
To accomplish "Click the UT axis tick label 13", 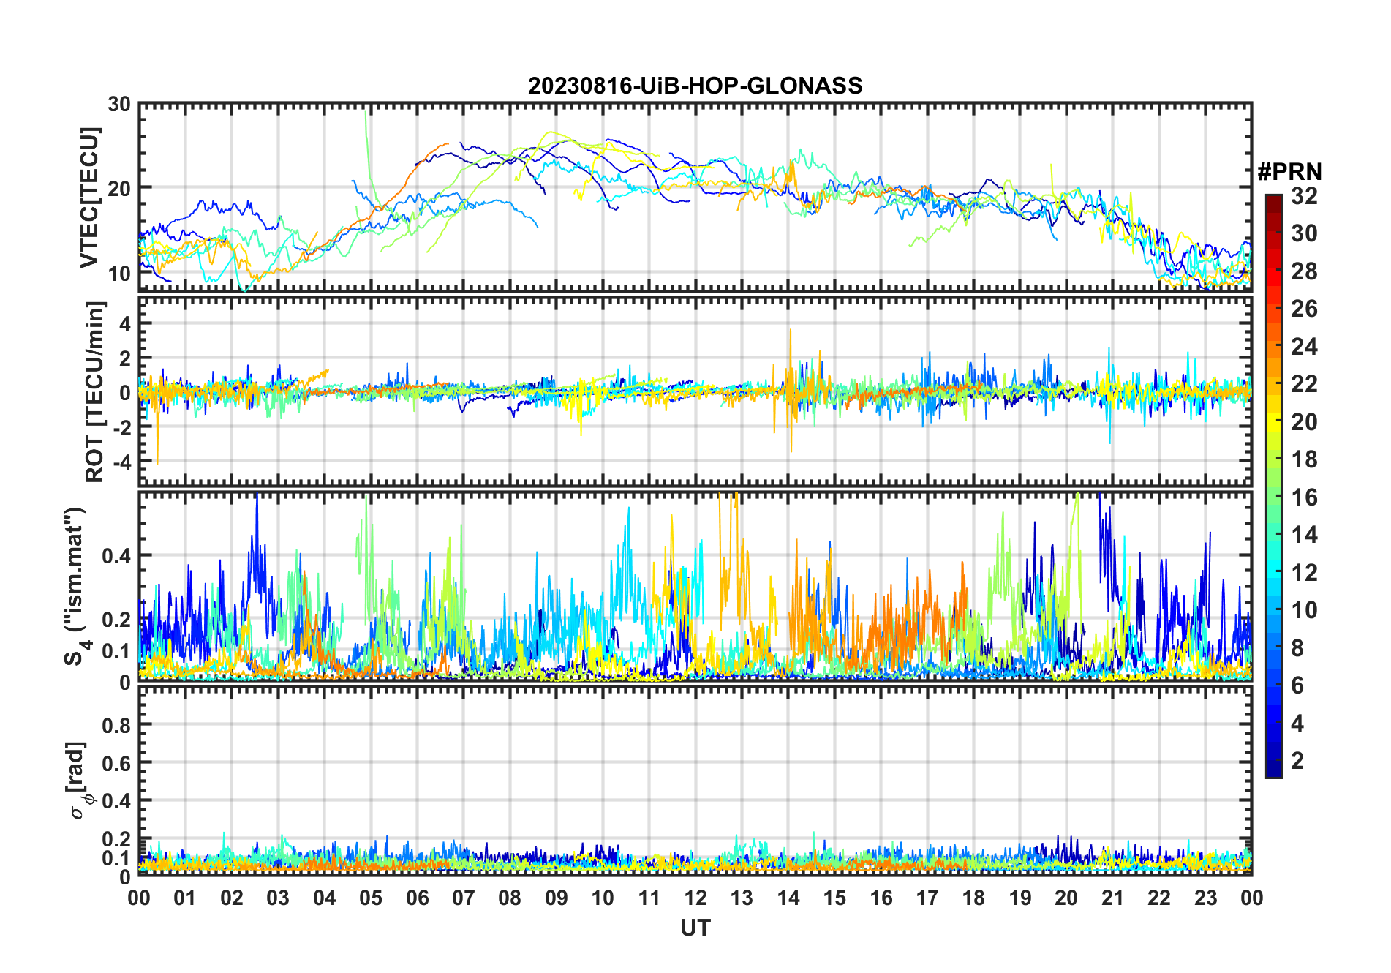I will 742,898.
